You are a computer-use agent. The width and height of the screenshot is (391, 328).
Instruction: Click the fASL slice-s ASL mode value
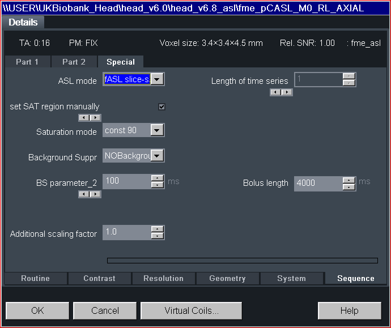pyautogui.click(x=127, y=79)
